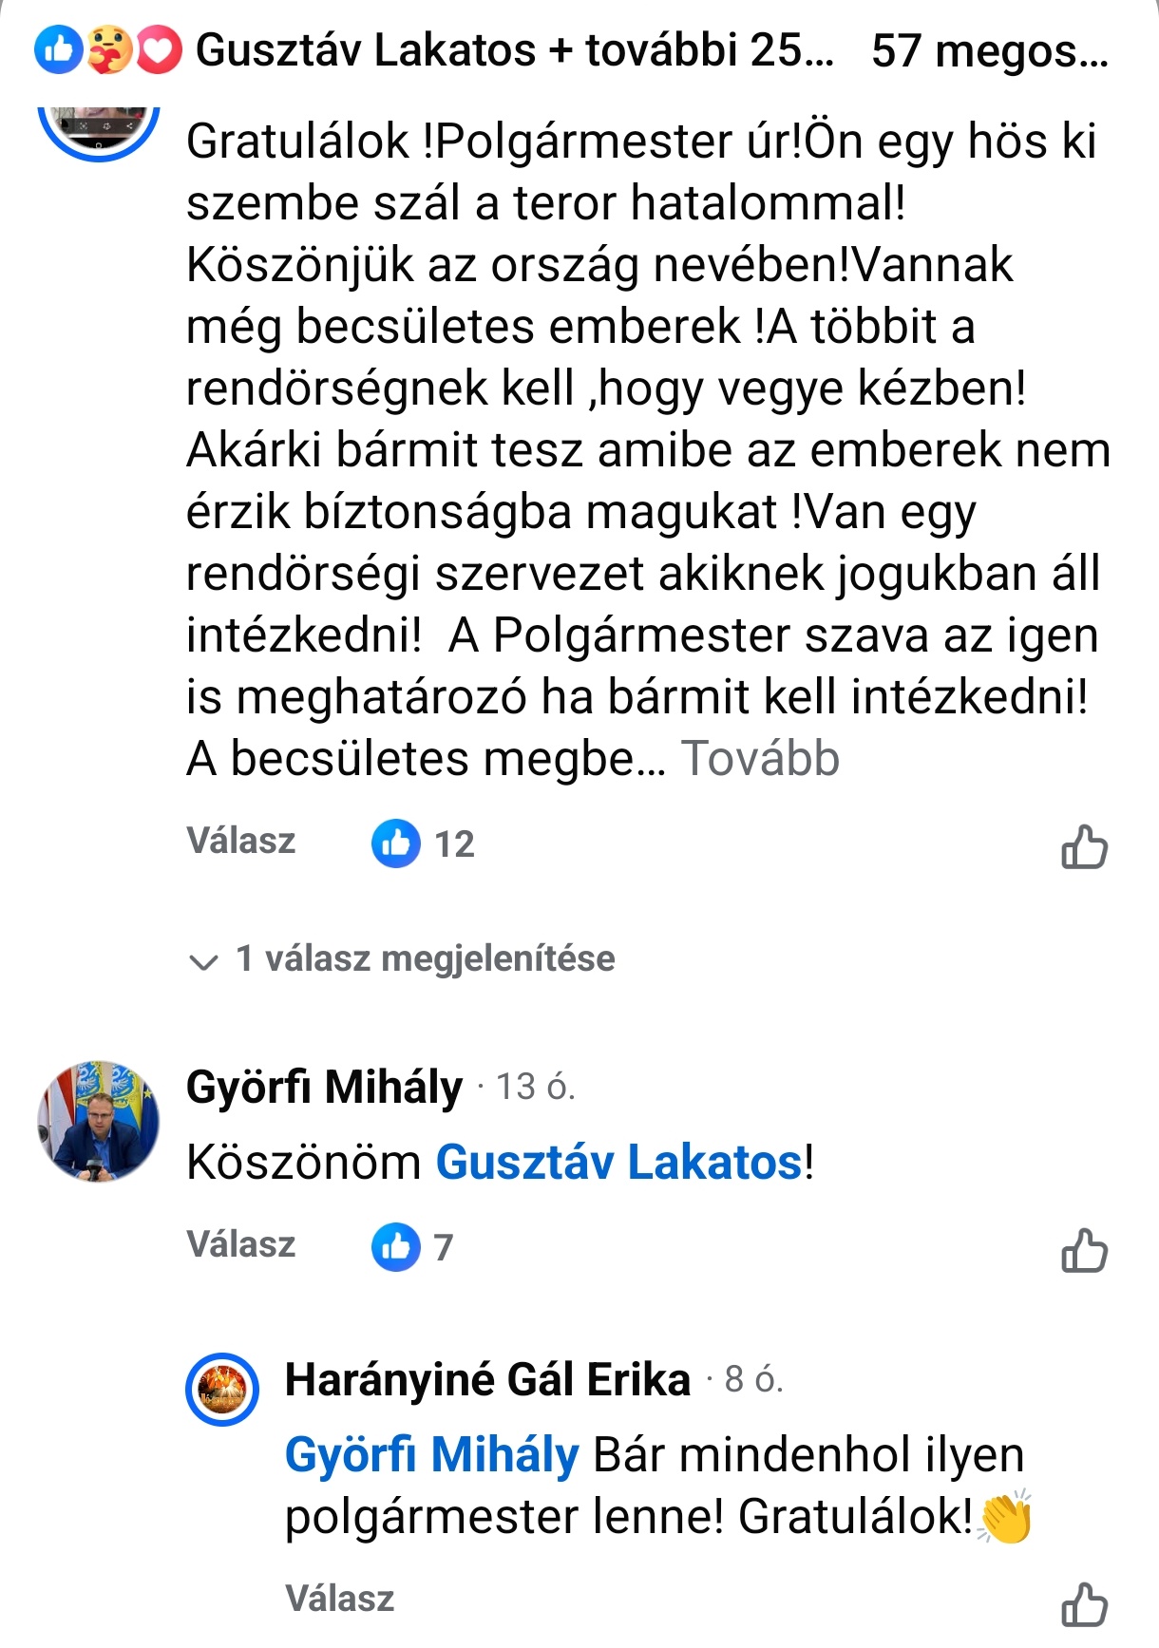Open Harányiné Gál Erika's profile name
Viewport: 1159px width, 1648px height.
coord(487,1379)
